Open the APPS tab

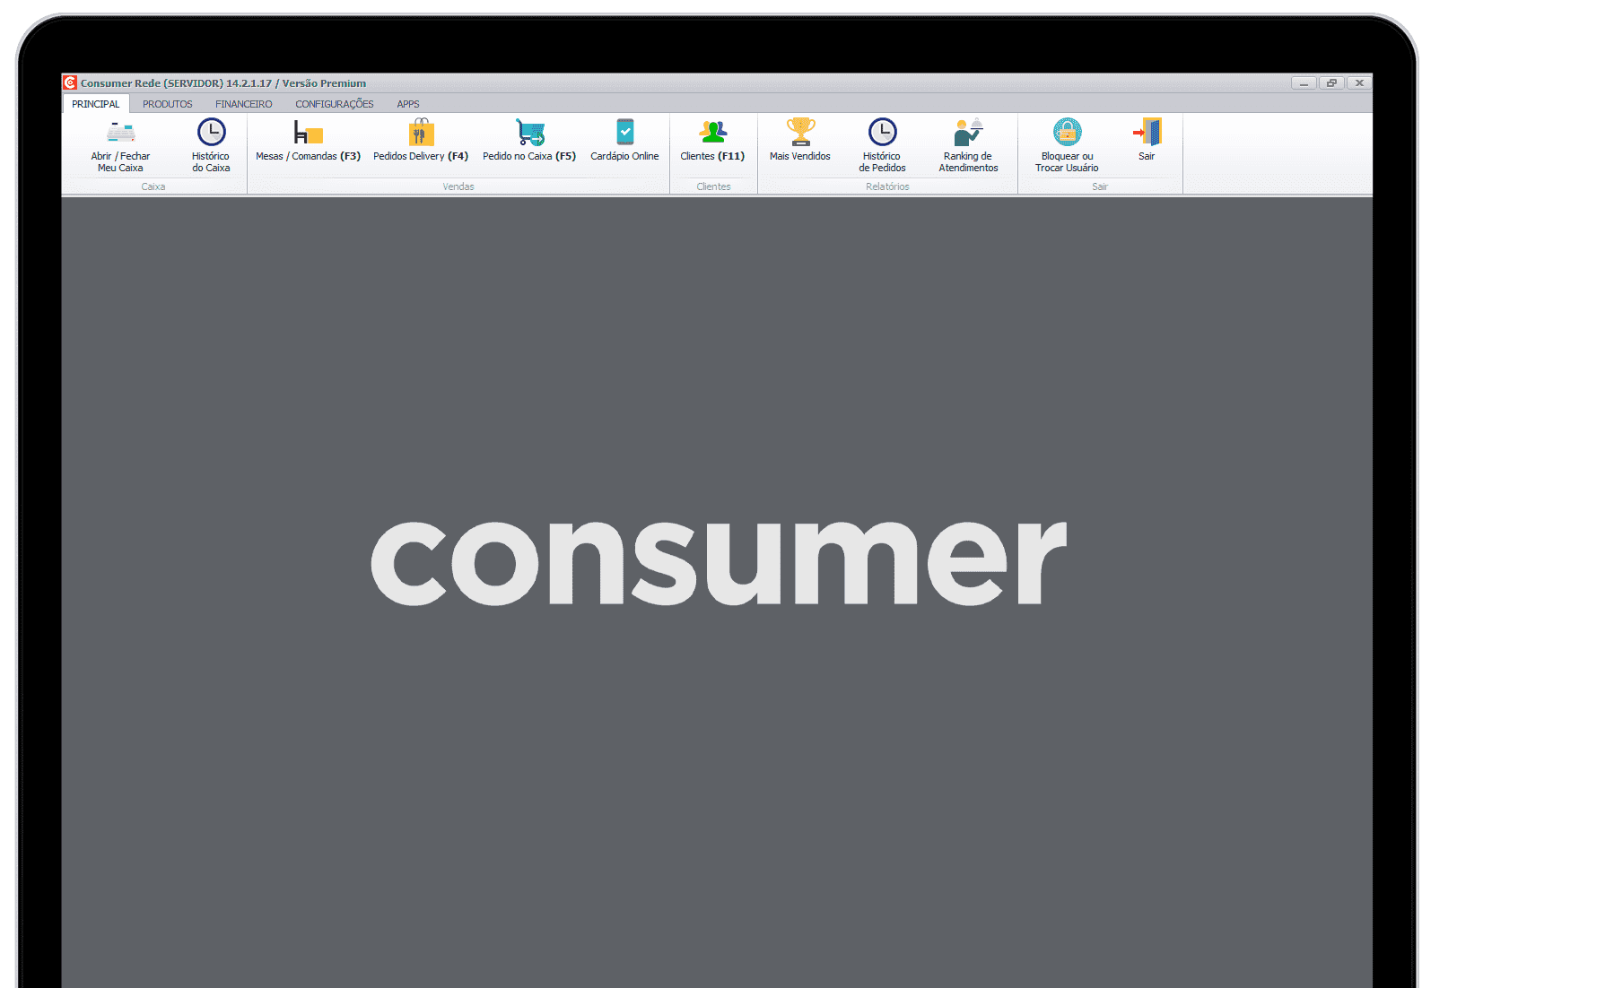coord(408,104)
